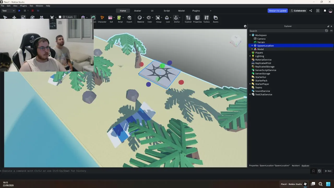This screenshot has height=188, width=334.
Task: Activate the Transform tool
Action: [x=41, y=17]
